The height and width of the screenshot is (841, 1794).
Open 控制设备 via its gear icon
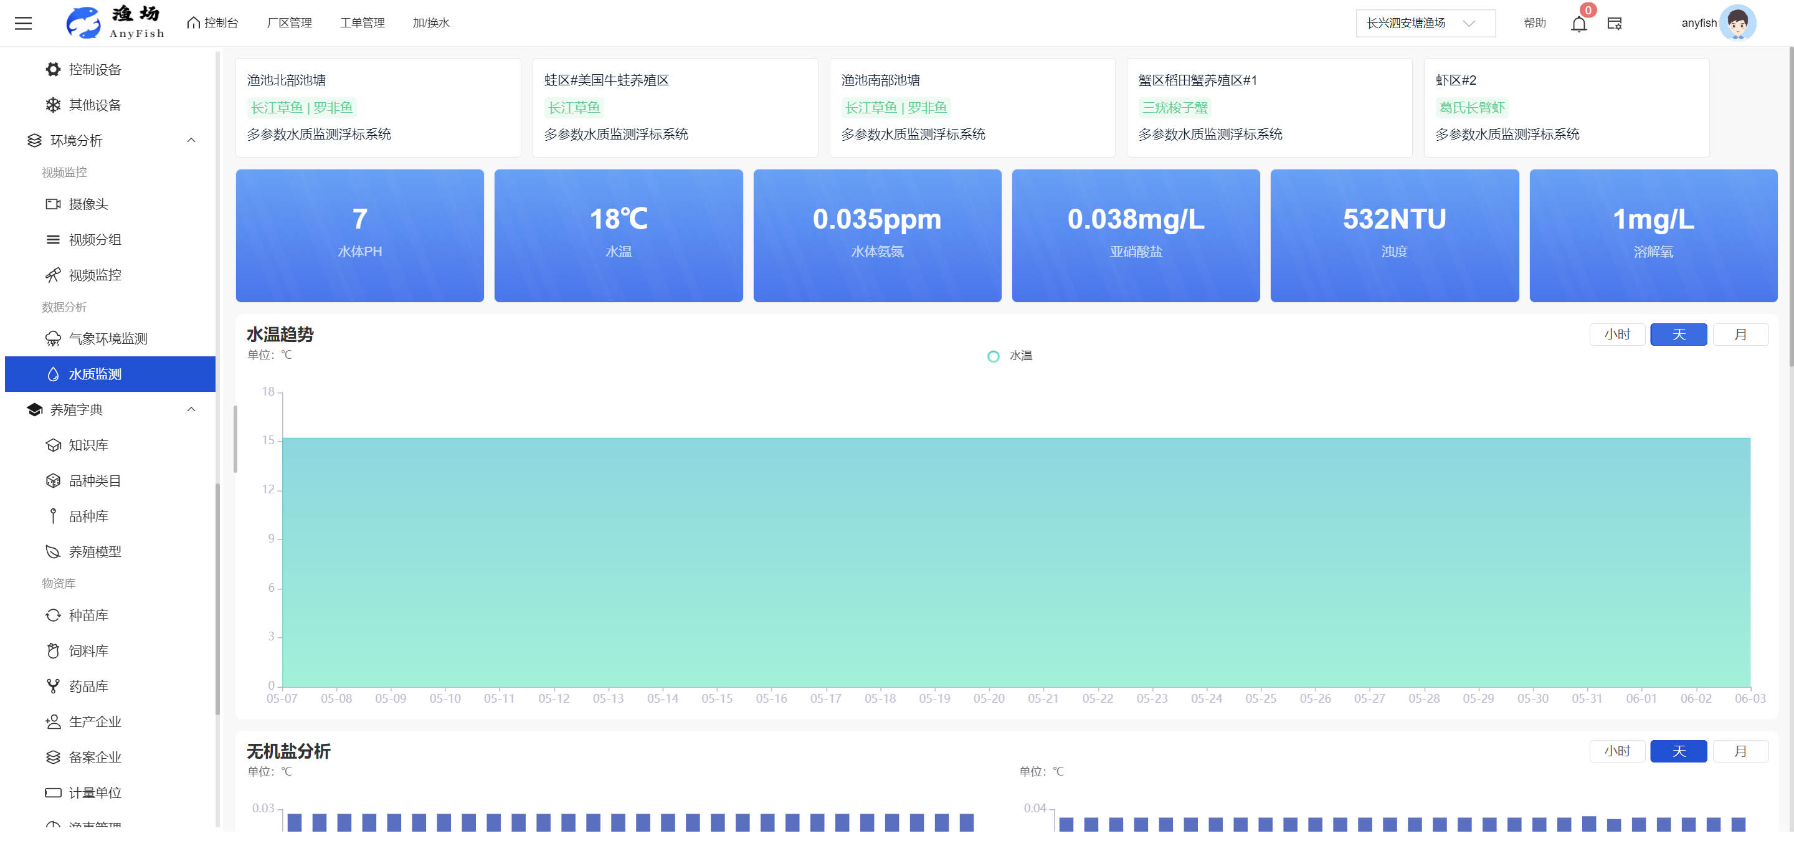53,69
